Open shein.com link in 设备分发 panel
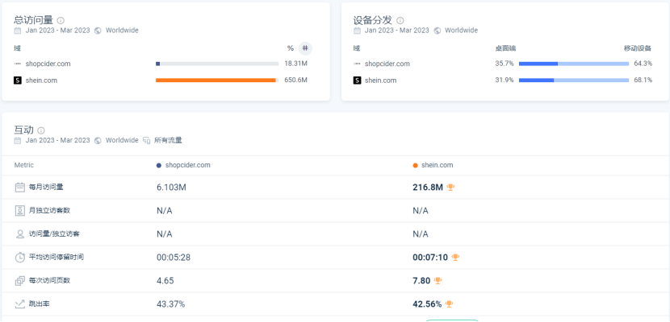Image resolution: width=670 pixels, height=322 pixels. pyautogui.click(x=380, y=80)
